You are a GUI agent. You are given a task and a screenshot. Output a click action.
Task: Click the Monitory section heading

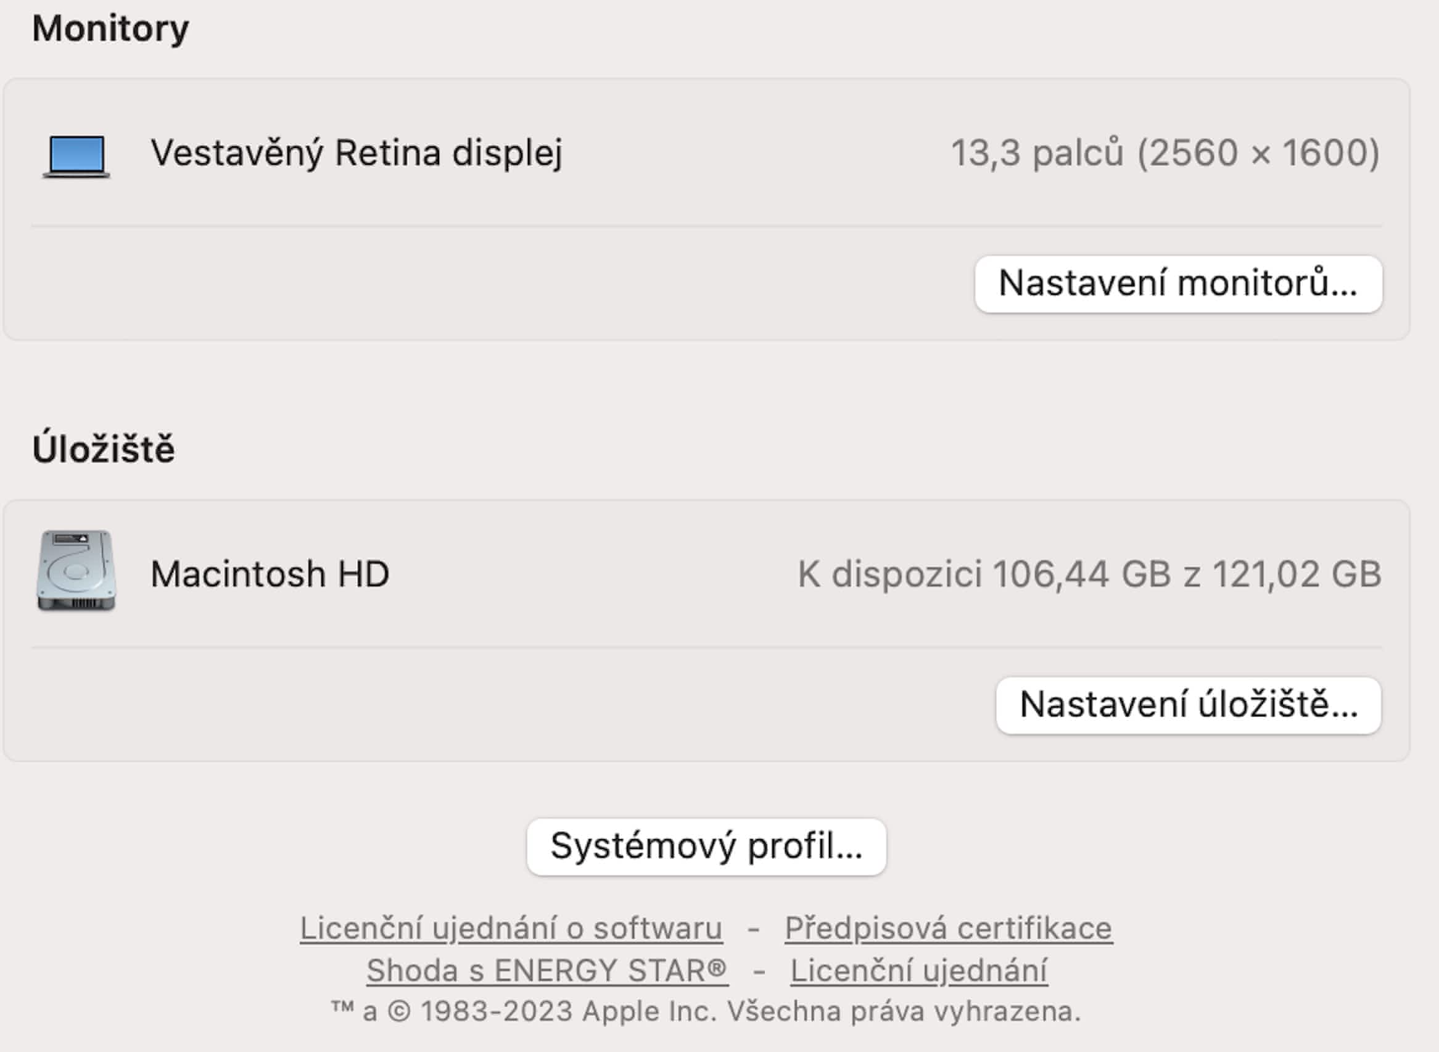coord(111,28)
